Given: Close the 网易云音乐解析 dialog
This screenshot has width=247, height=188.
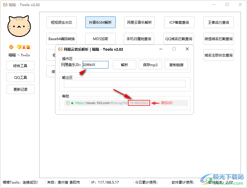Looking at the screenshot, I should pyautogui.click(x=187, y=49).
